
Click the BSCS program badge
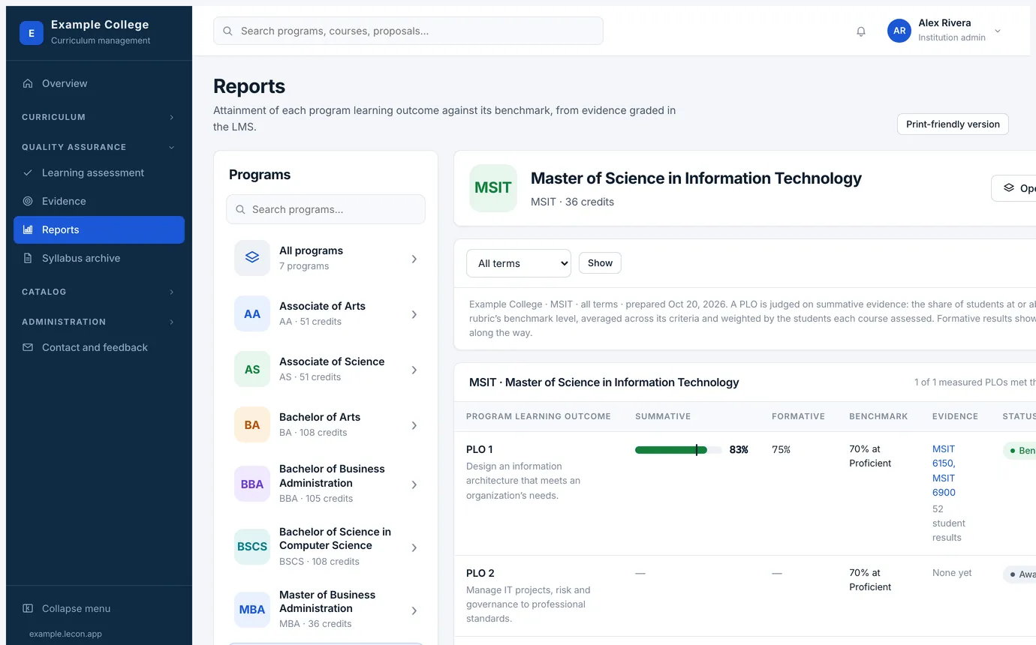click(x=252, y=547)
